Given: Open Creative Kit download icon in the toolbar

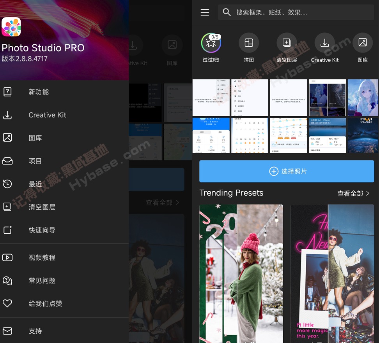Looking at the screenshot, I should (324, 43).
